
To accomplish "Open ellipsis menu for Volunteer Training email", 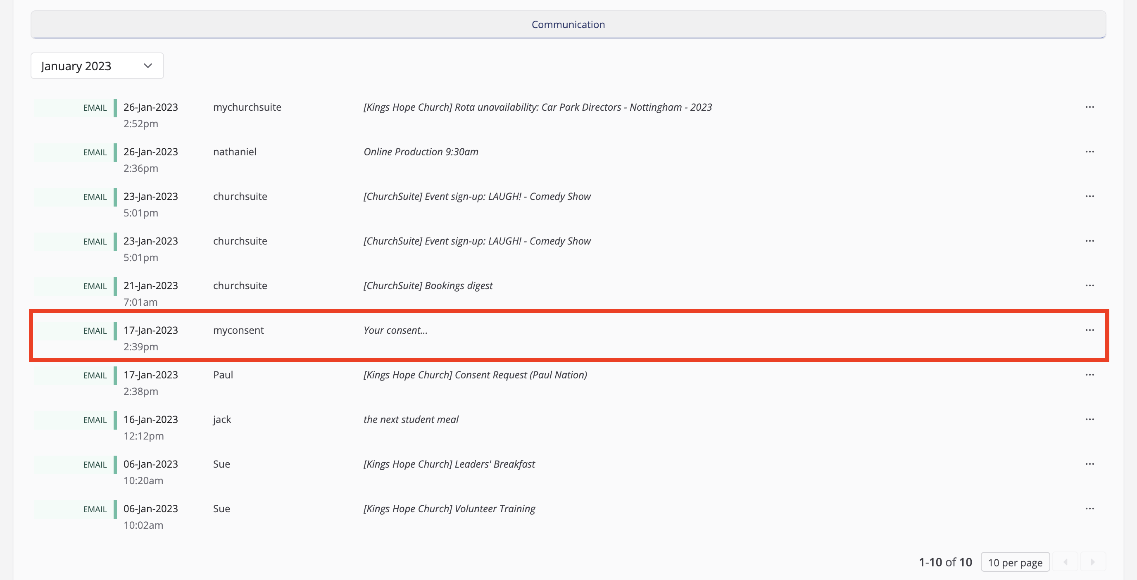I will click(1089, 509).
